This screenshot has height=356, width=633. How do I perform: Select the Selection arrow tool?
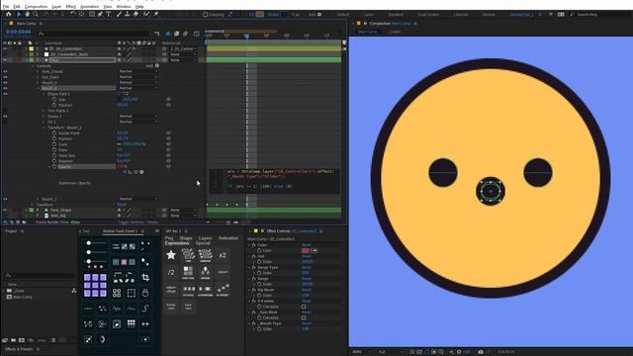pyautogui.click(x=19, y=14)
